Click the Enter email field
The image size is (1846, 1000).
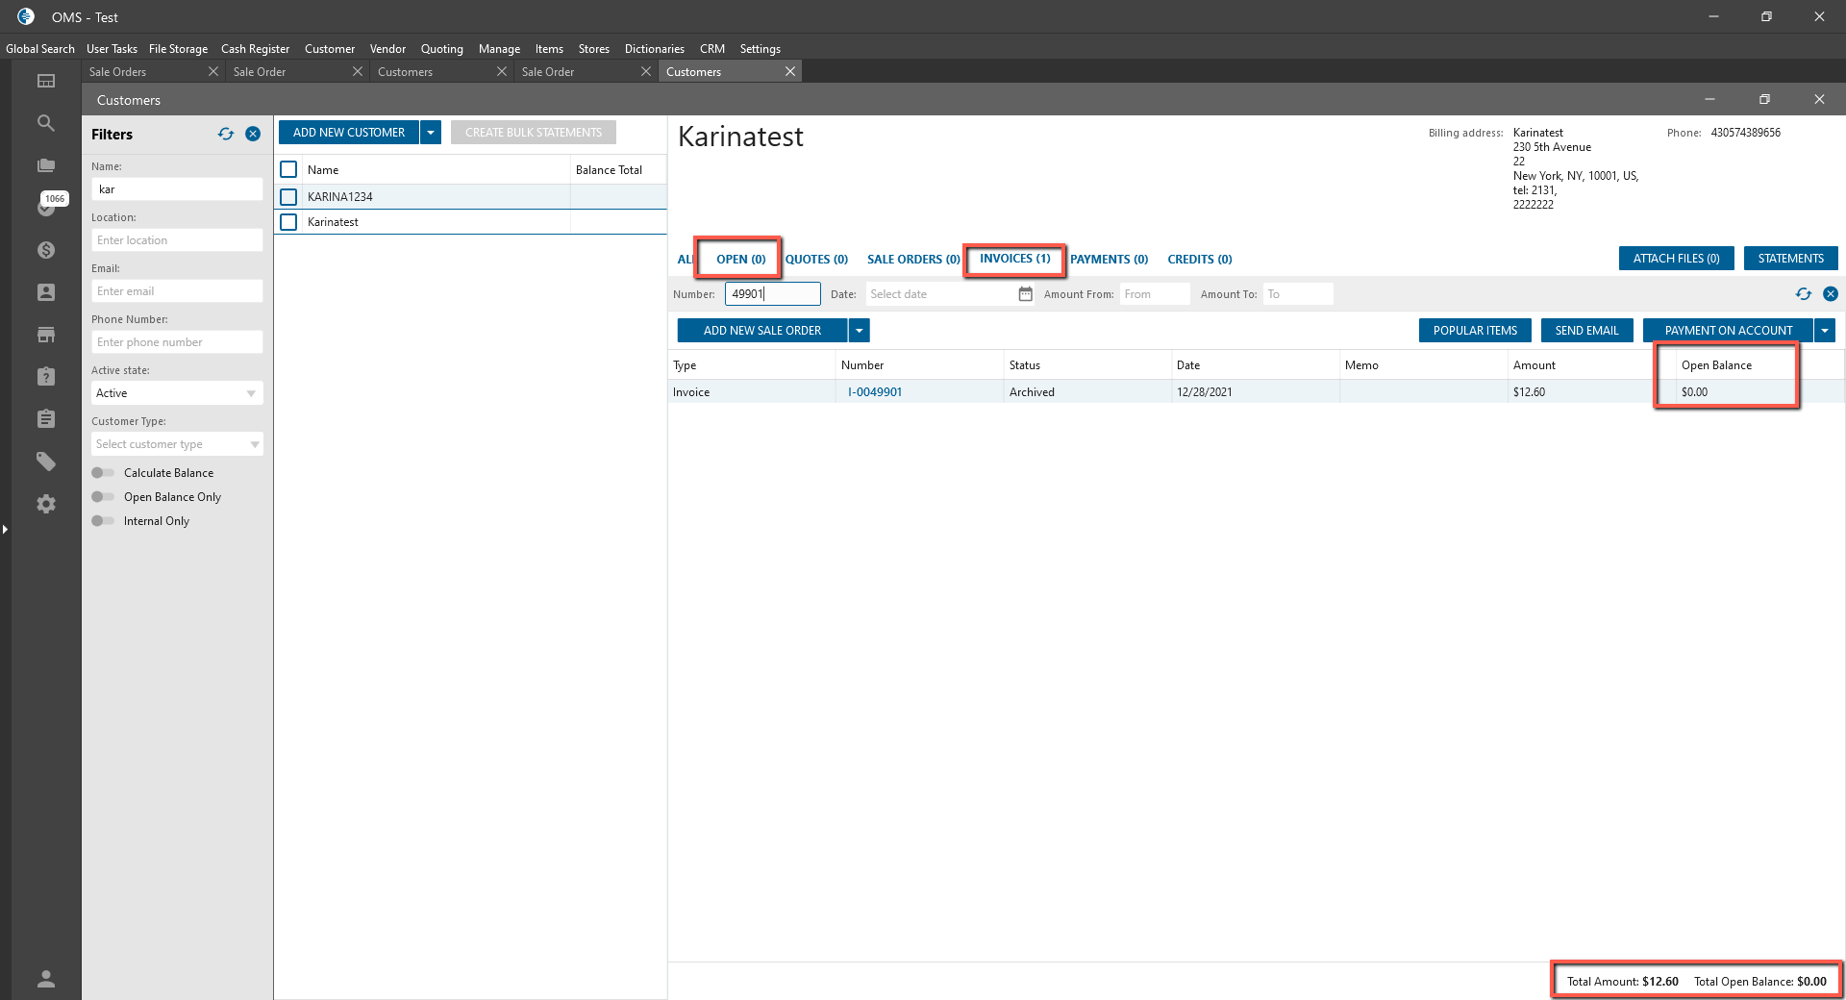[x=177, y=291]
